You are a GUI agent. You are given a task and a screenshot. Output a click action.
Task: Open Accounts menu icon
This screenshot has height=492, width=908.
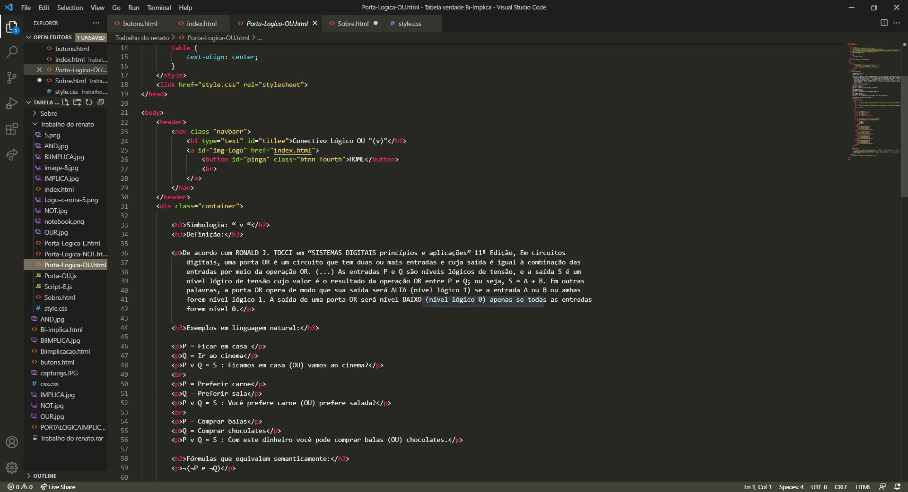click(12, 442)
